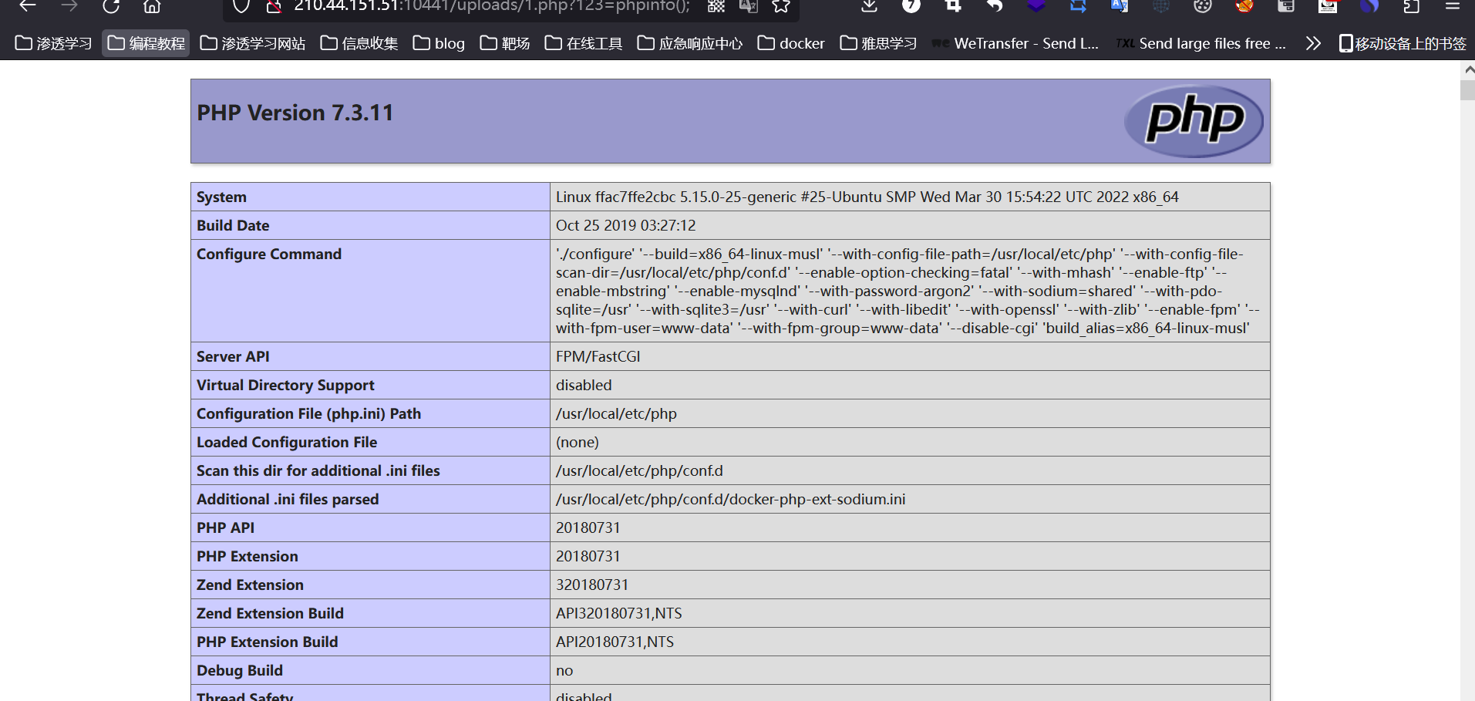The width and height of the screenshot is (1475, 701).
Task: Click the docker-php-ext-sodium.ini path value
Action: tap(731, 499)
